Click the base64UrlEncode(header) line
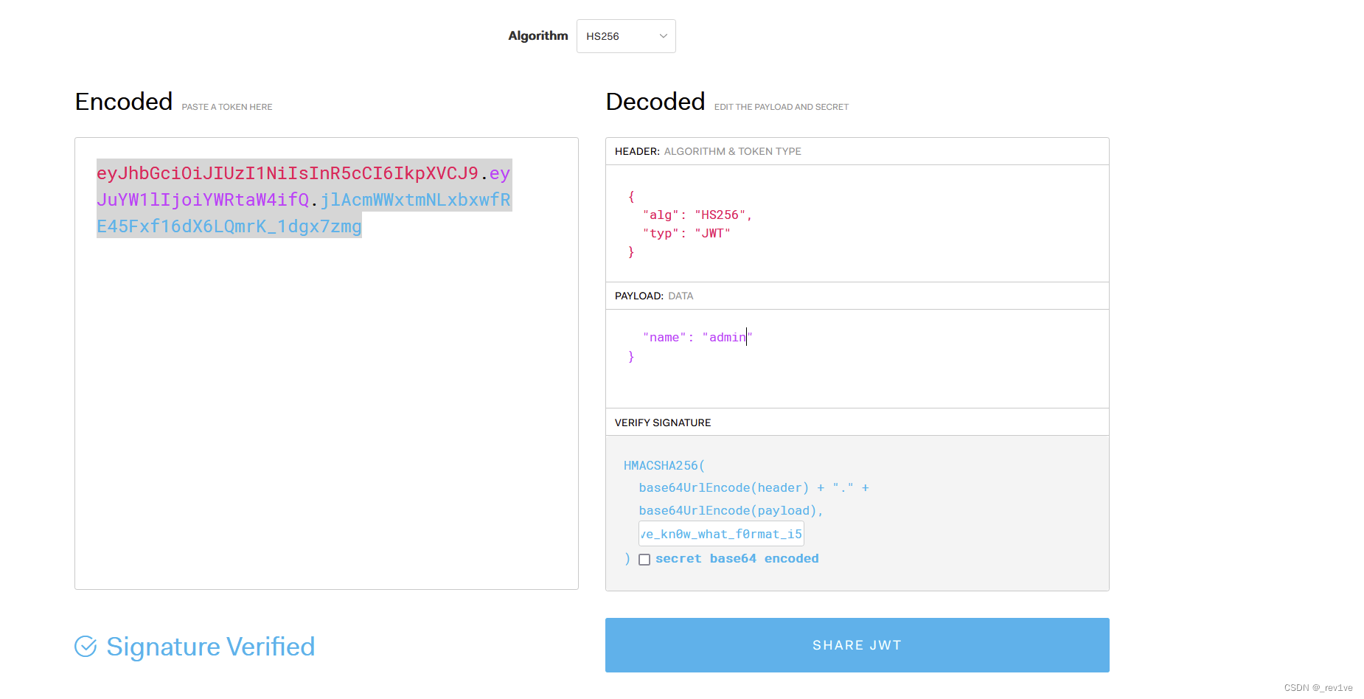 coord(754,487)
